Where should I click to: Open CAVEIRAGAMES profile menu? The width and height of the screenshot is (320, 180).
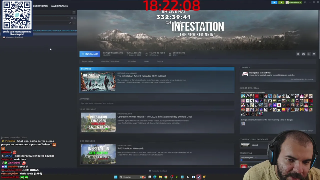[59, 6]
